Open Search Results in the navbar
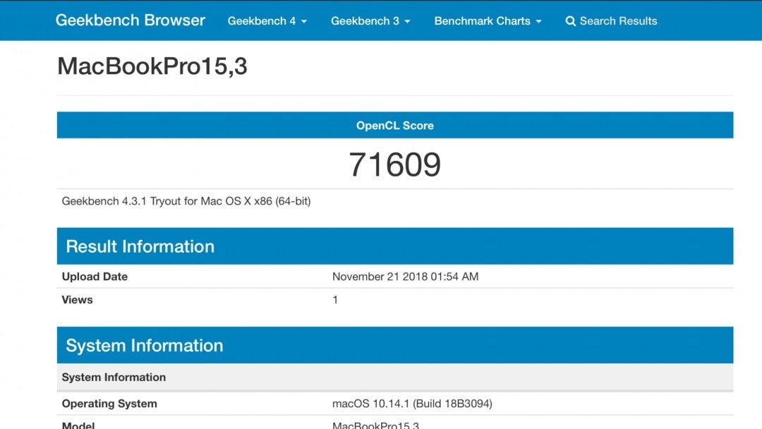The image size is (762, 429). [x=611, y=21]
